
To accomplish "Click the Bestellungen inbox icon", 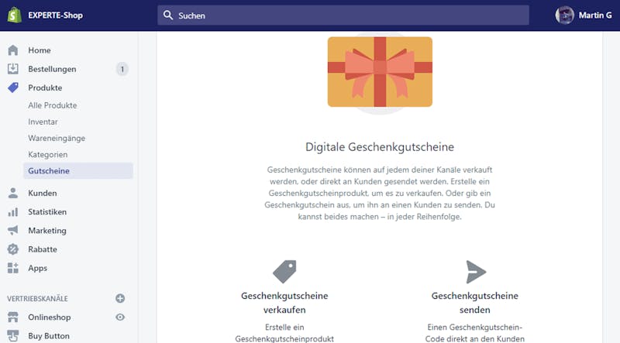I will pos(13,69).
